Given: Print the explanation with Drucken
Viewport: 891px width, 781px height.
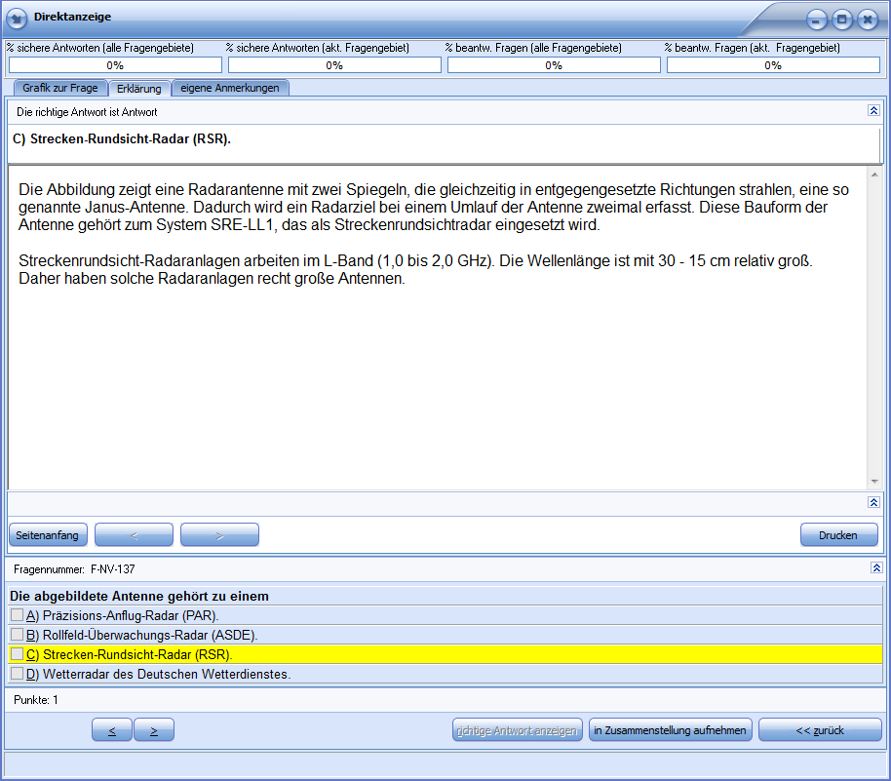Looking at the screenshot, I should 838,535.
